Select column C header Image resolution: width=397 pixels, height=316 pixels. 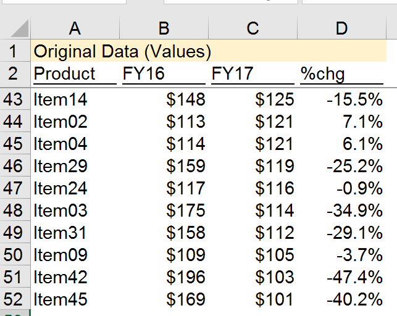click(x=253, y=28)
